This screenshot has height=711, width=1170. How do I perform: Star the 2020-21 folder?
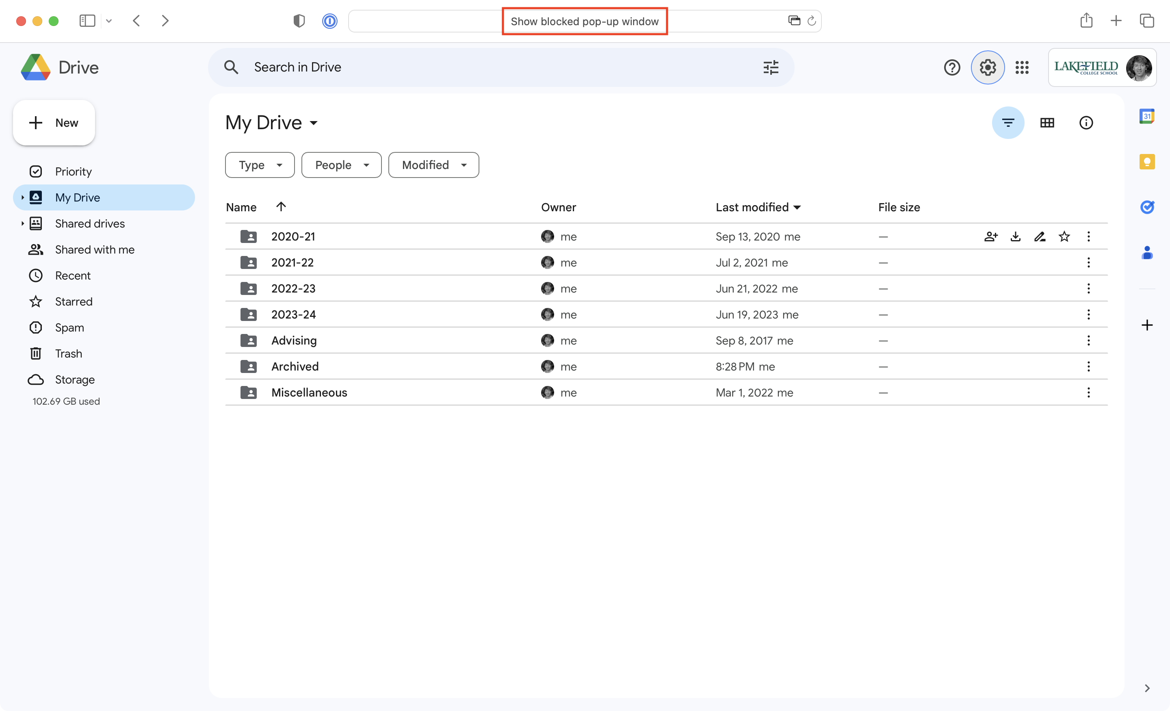pyautogui.click(x=1065, y=236)
